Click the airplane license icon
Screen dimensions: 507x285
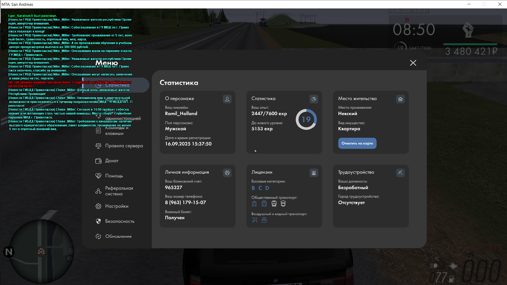[x=255, y=220]
